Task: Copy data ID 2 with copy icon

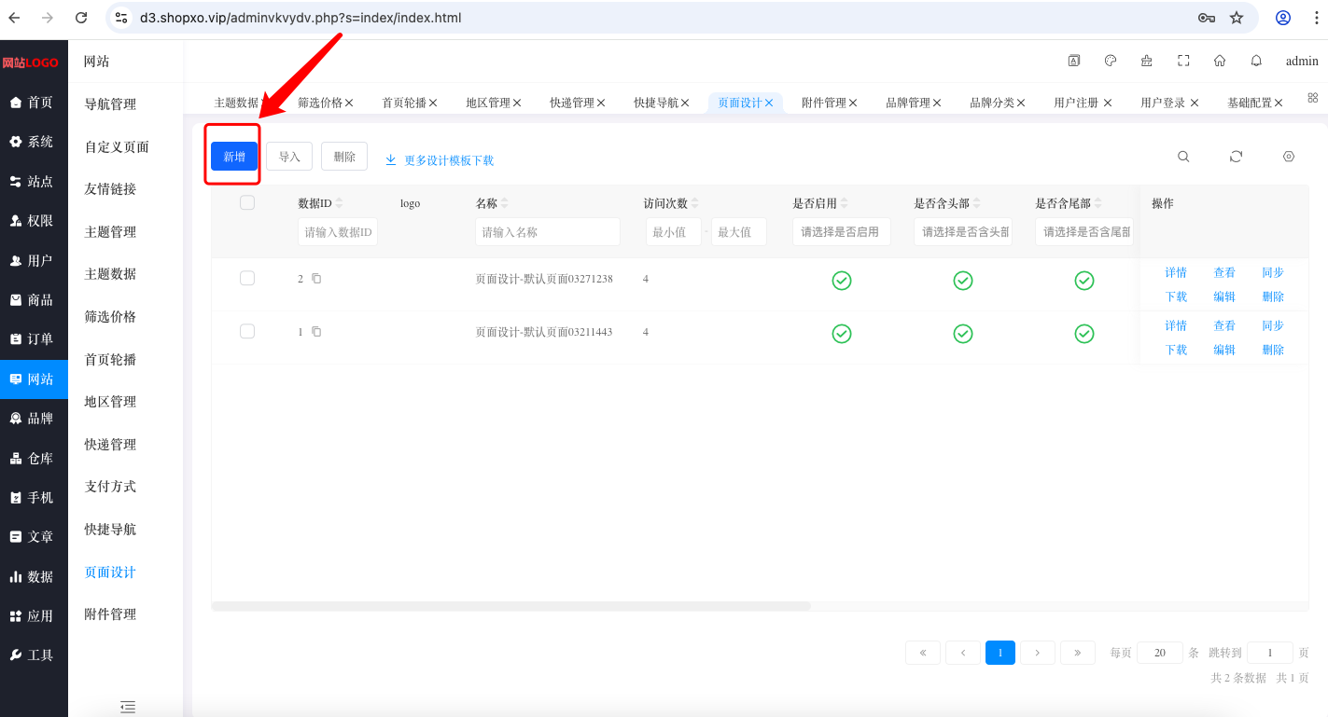Action: [x=316, y=279]
